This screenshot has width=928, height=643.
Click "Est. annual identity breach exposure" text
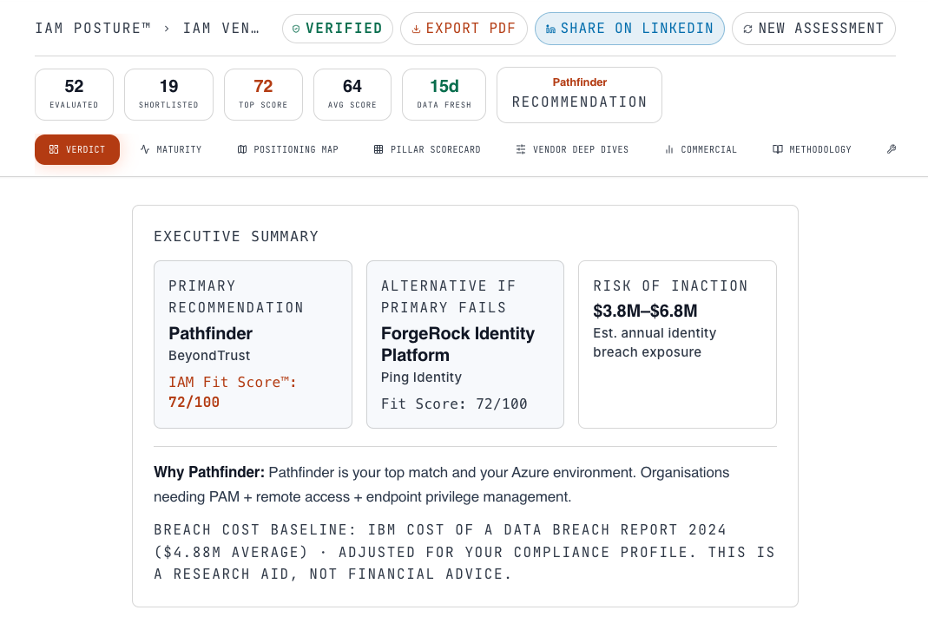[655, 343]
